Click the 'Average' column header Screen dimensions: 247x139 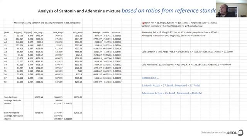(96, 32)
